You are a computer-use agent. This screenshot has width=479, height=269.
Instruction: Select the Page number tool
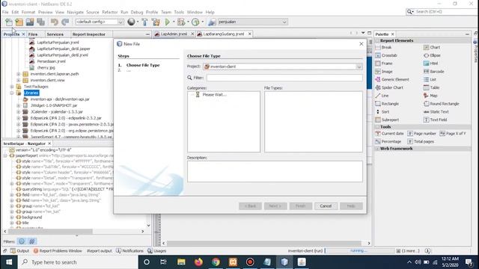422,134
